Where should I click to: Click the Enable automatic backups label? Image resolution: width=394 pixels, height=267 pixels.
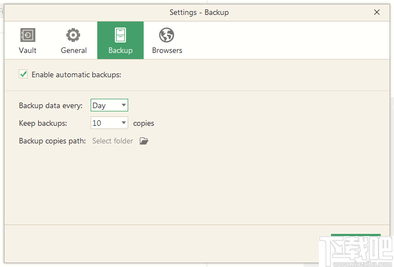[76, 75]
